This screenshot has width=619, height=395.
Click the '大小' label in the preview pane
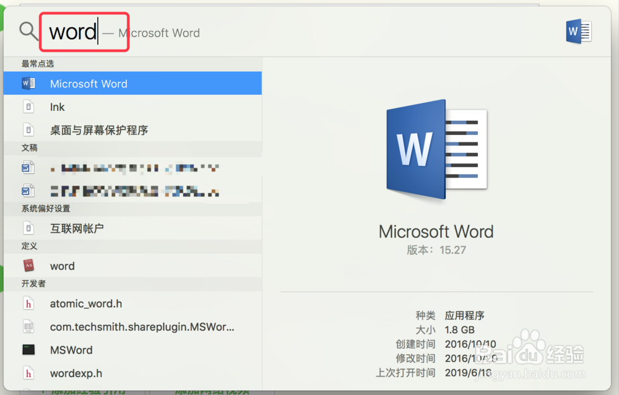coord(426,330)
